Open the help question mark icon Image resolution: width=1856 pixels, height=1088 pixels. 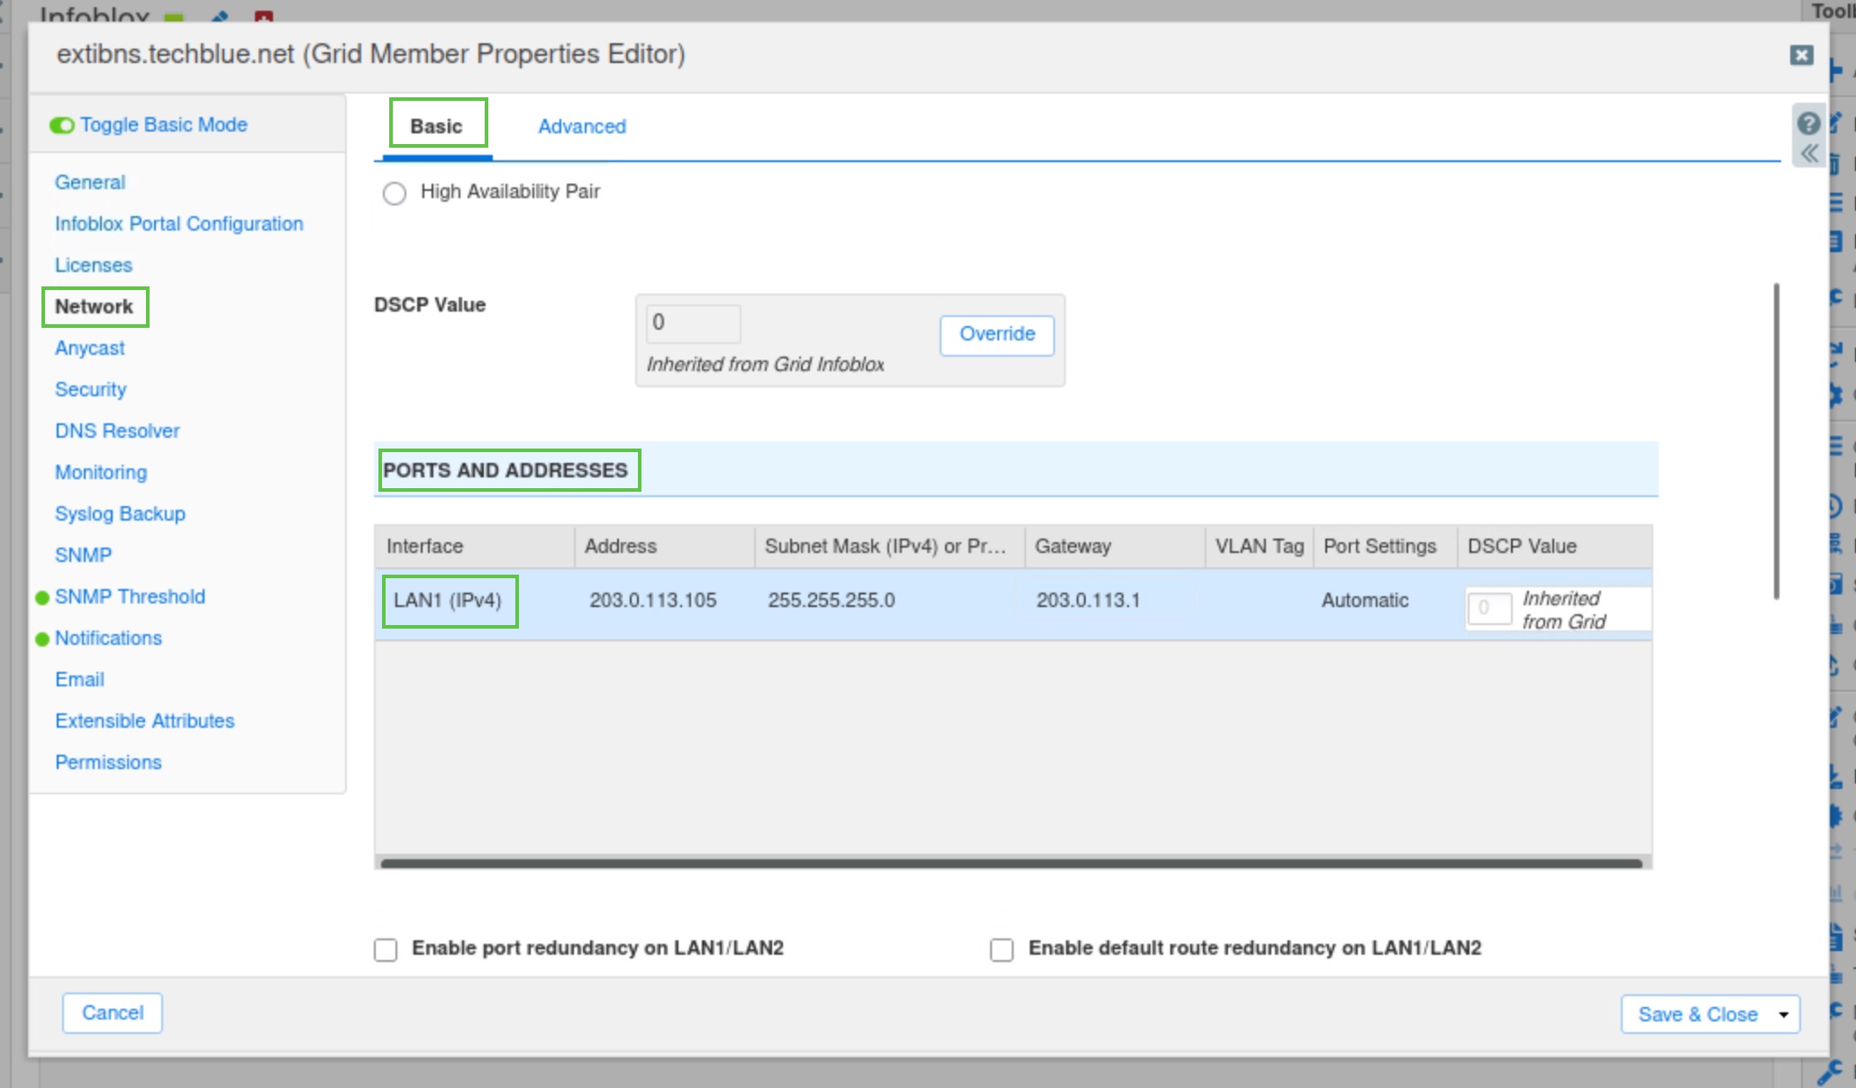coord(1807,123)
